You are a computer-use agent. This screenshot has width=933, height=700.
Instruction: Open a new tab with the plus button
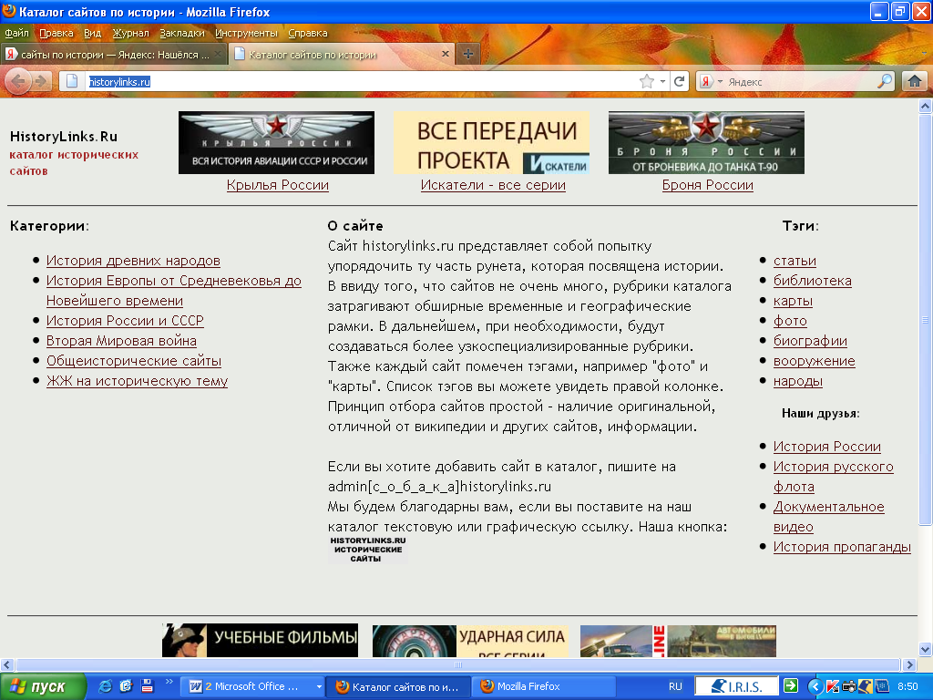click(468, 54)
